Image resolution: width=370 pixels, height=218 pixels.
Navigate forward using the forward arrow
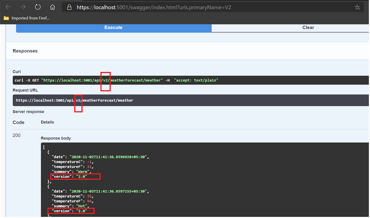(x=22, y=7)
